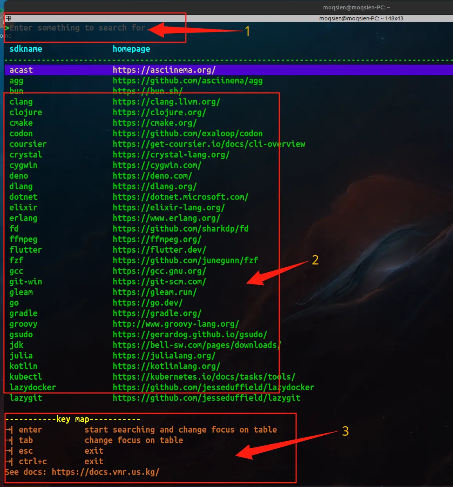Click the 'homepage' column header
The width and height of the screenshot is (453, 487).
131,49
